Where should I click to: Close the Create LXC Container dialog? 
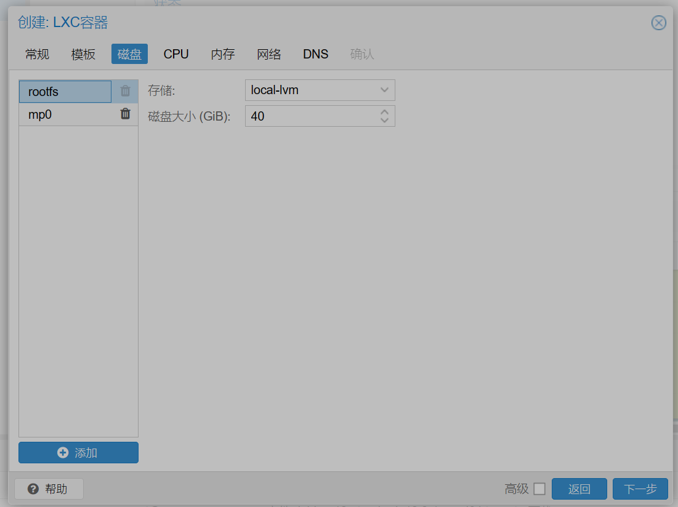click(x=658, y=22)
